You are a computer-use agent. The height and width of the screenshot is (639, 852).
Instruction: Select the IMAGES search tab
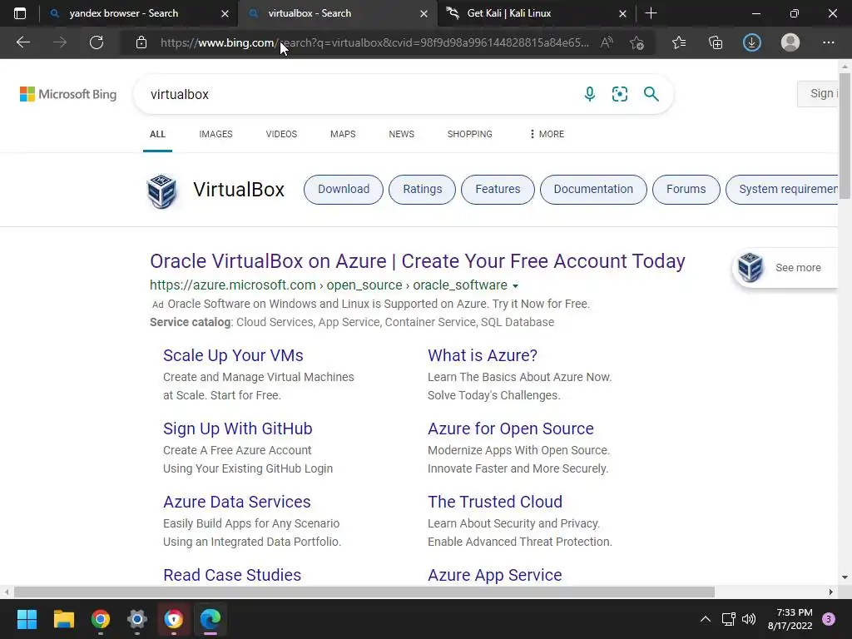(x=215, y=134)
